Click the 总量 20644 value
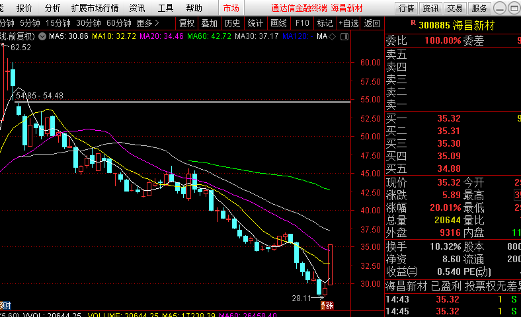The width and height of the screenshot is (521, 317). tap(448, 220)
